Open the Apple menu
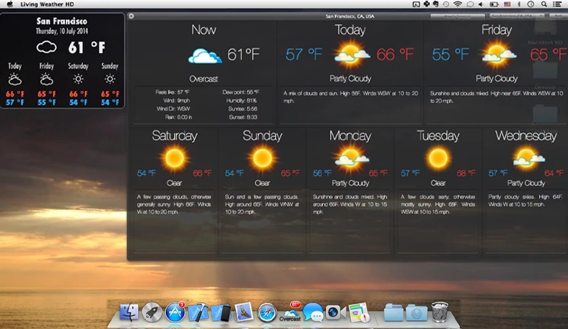 click(10, 4)
